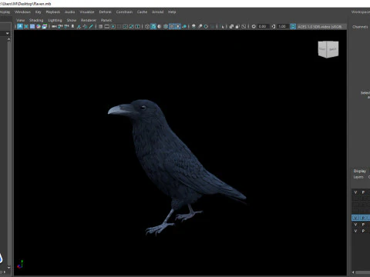Toggle playback P of the bottom layer
370x277 pixels.
point(363,231)
